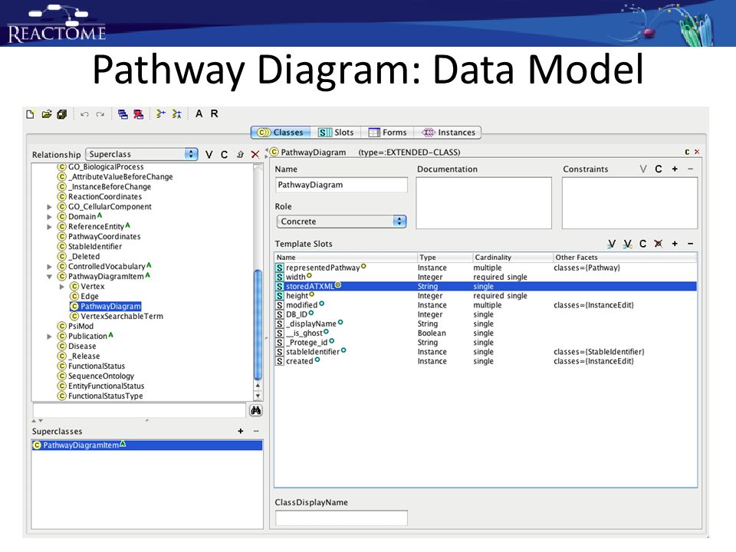This screenshot has height=552, width=736.
Task: Click the save project icon
Action: (62, 114)
